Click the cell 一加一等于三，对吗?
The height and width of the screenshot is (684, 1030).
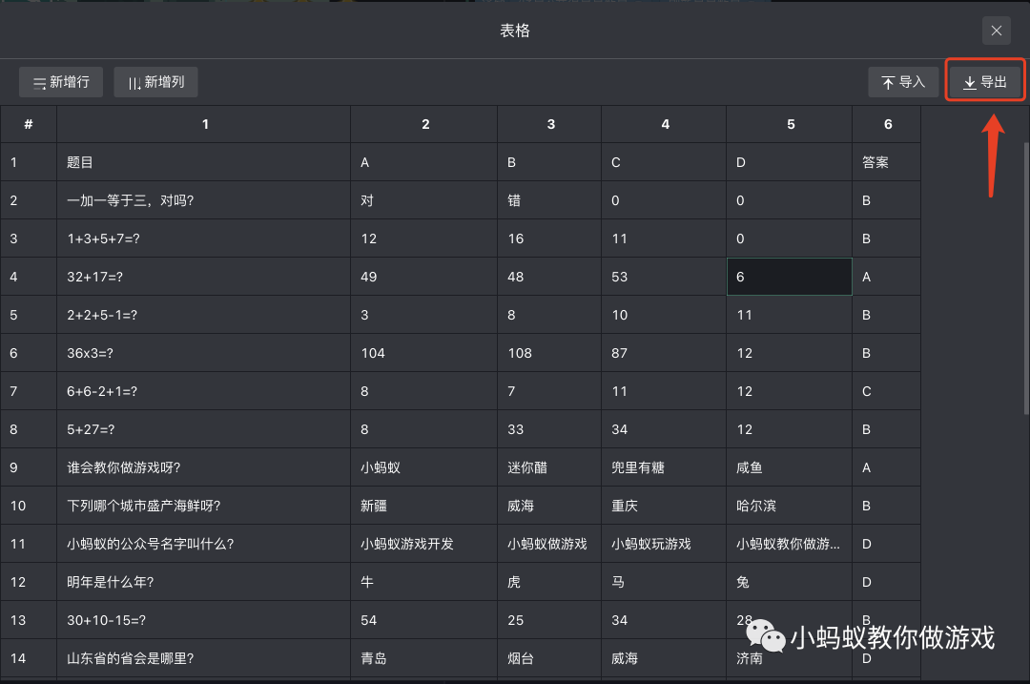click(204, 200)
